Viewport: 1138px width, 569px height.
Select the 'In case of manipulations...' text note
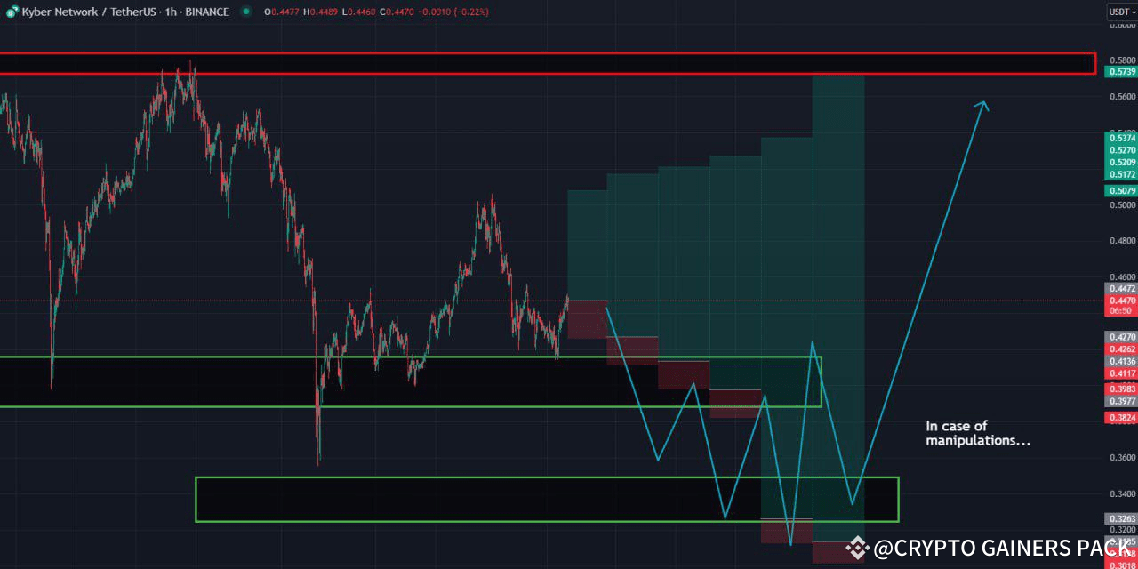click(x=978, y=433)
